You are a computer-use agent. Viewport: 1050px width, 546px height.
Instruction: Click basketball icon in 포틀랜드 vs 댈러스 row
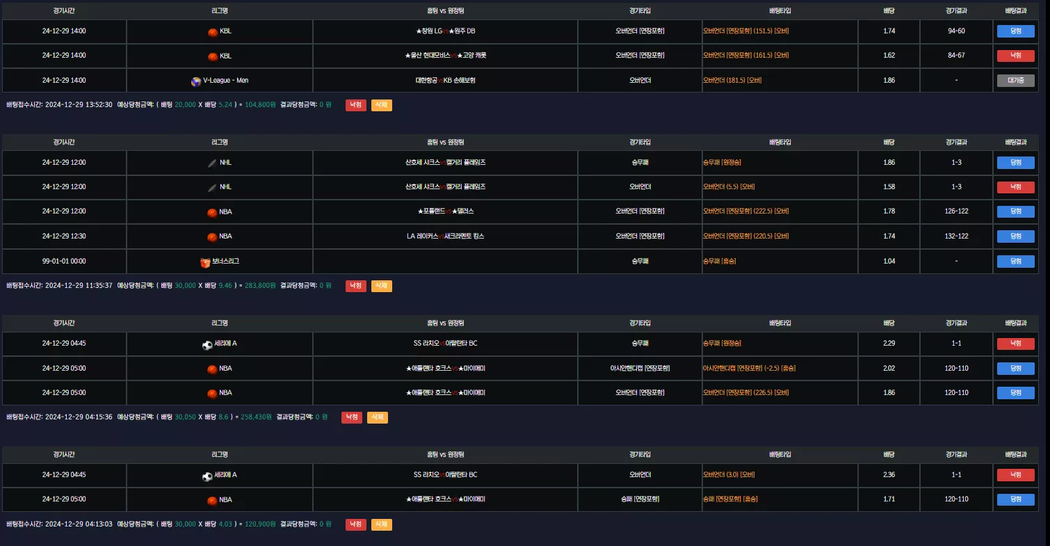click(212, 212)
